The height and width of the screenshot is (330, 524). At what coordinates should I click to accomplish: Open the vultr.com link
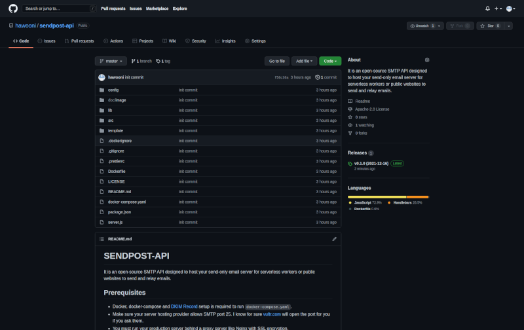pos(272,314)
